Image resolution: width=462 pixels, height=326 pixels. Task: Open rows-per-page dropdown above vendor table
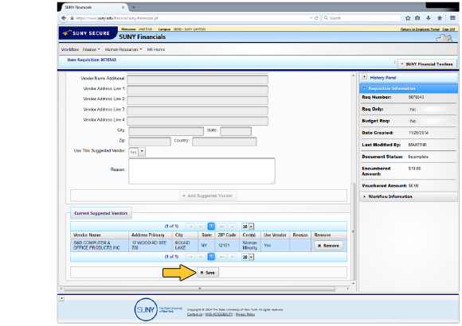point(252,227)
